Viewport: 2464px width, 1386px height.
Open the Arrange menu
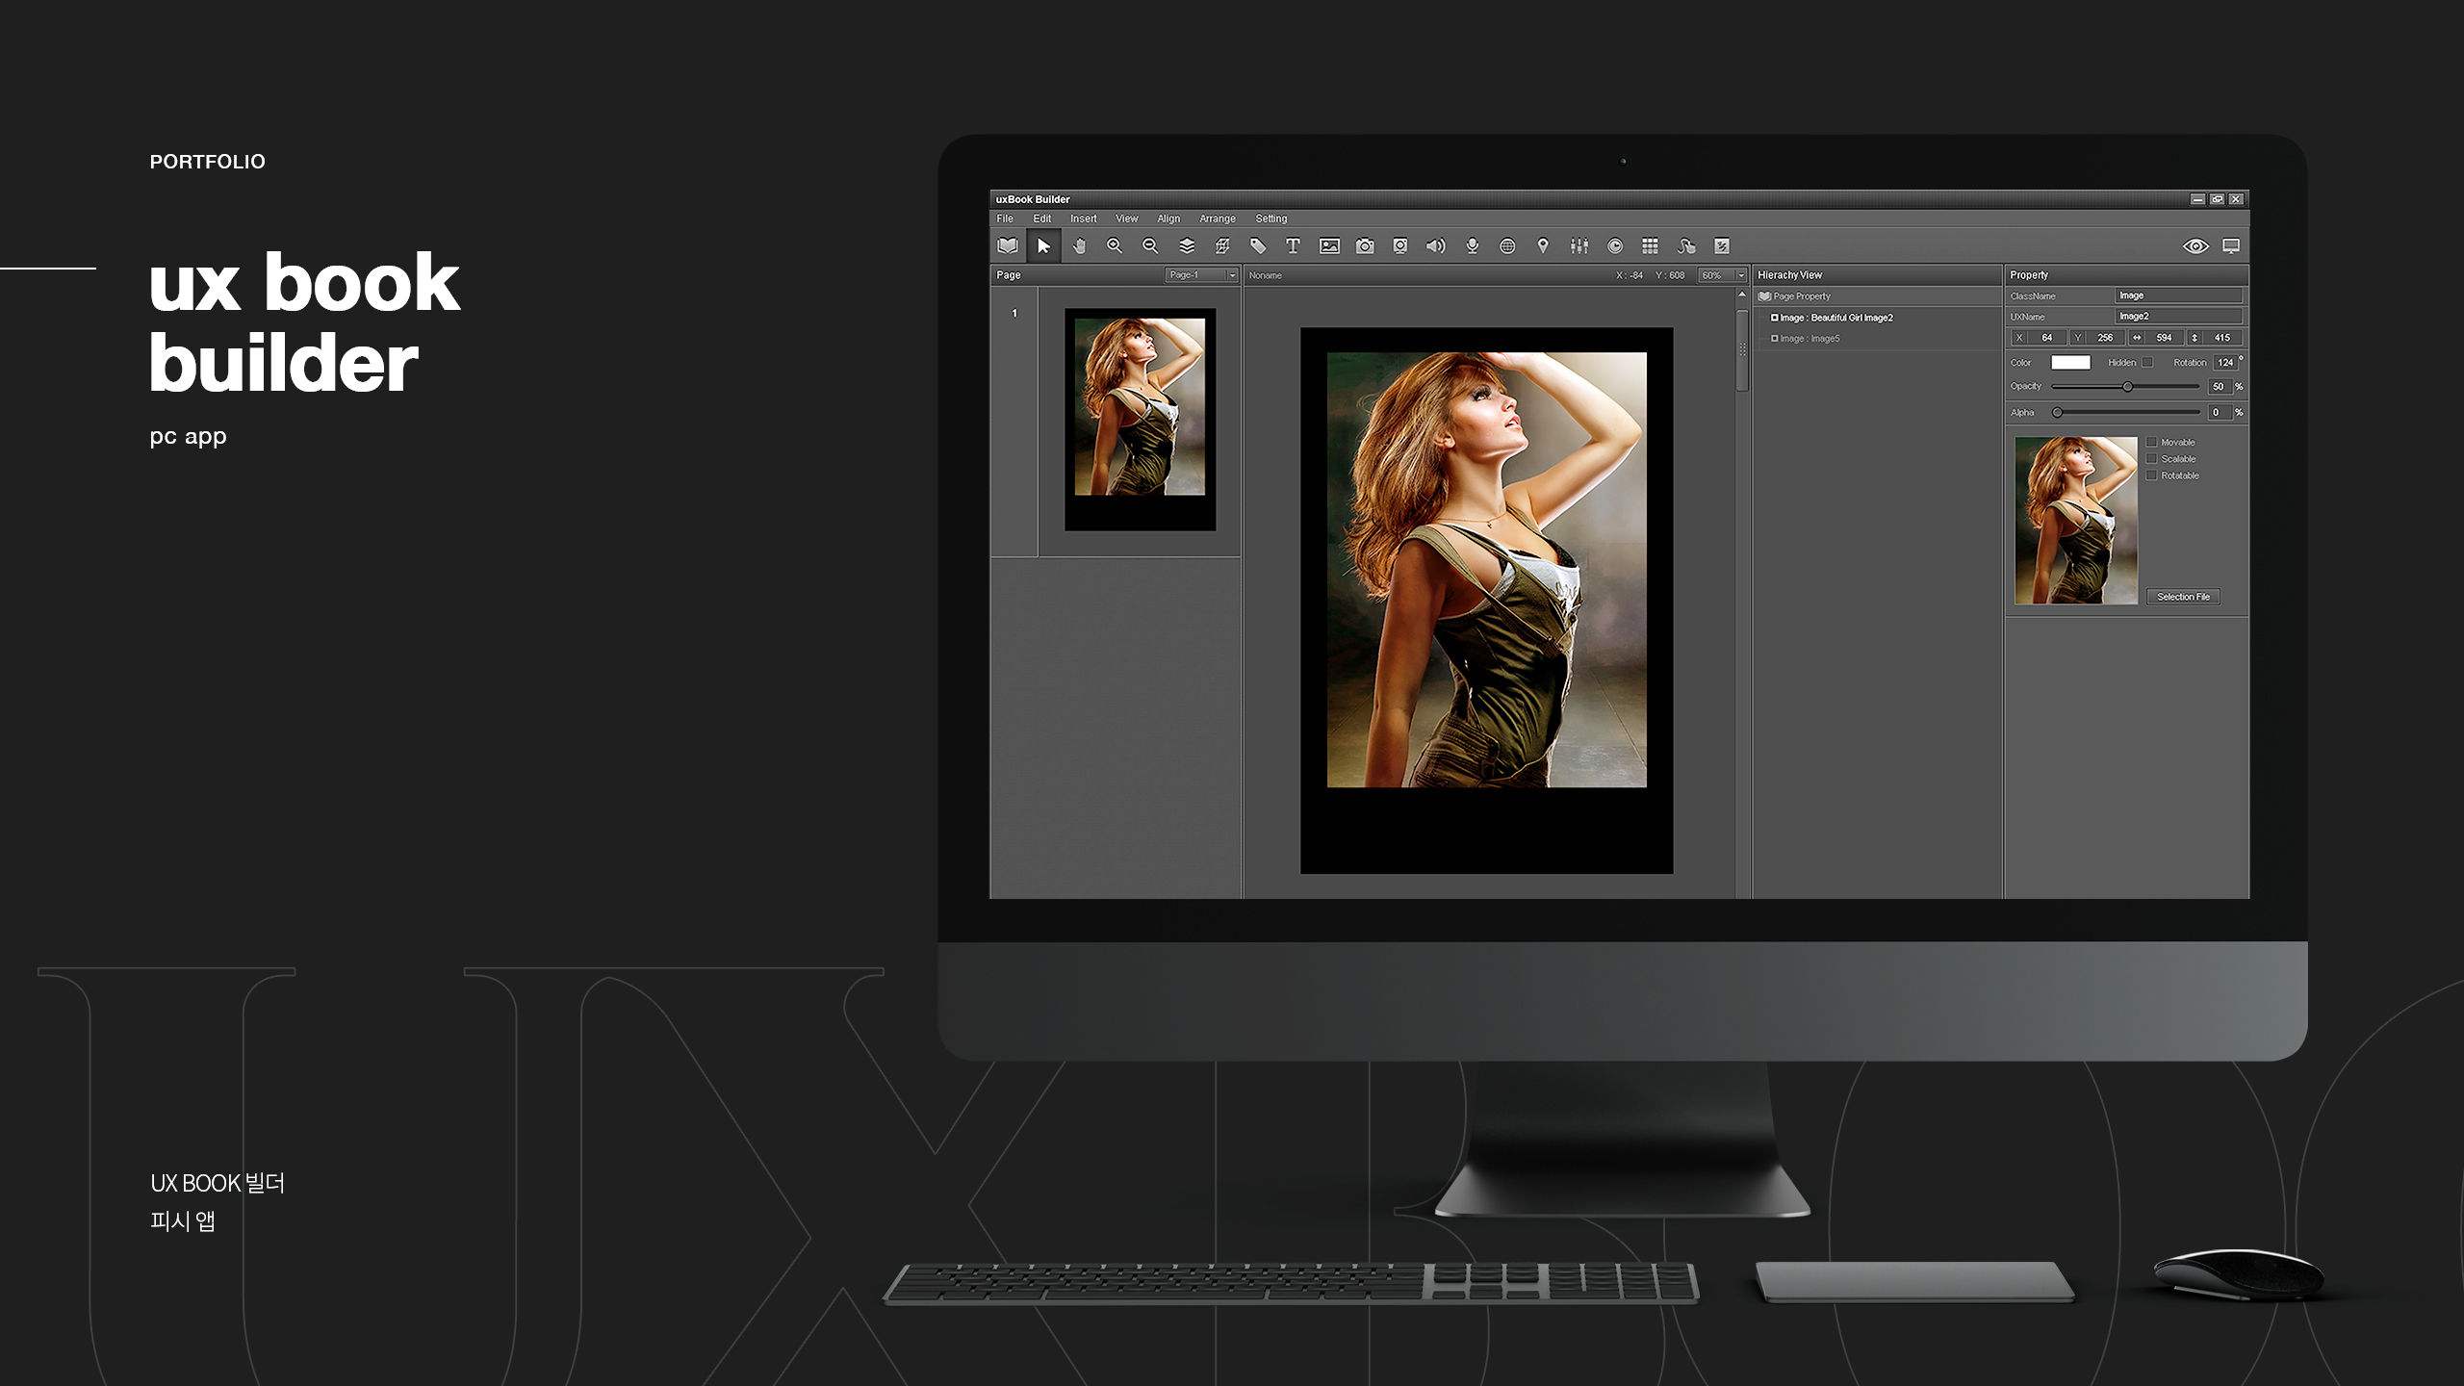click(1218, 218)
